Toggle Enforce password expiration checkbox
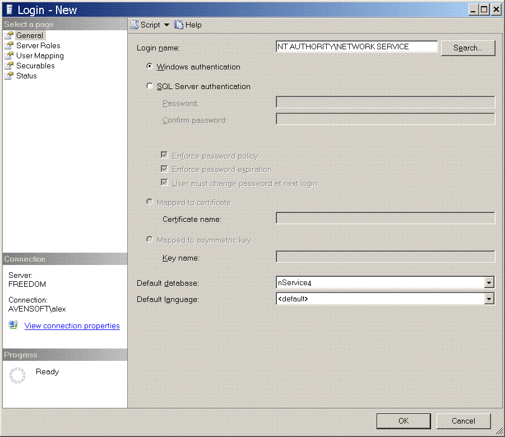Viewport: 505px width, 437px height. pos(164,169)
